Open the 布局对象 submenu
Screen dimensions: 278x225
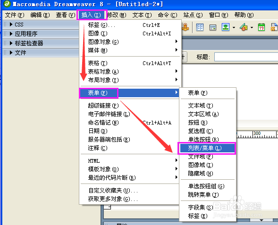[x=130, y=80]
